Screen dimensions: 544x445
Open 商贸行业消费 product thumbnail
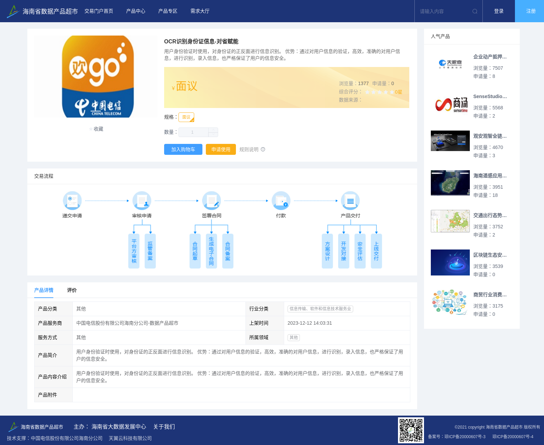(x=450, y=302)
